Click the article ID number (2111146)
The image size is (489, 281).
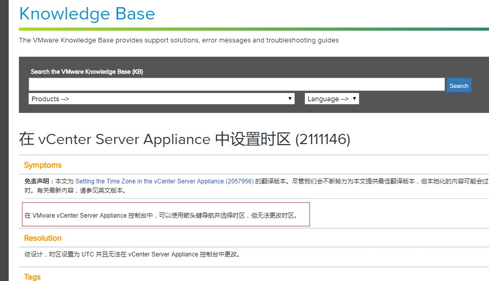coord(323,139)
